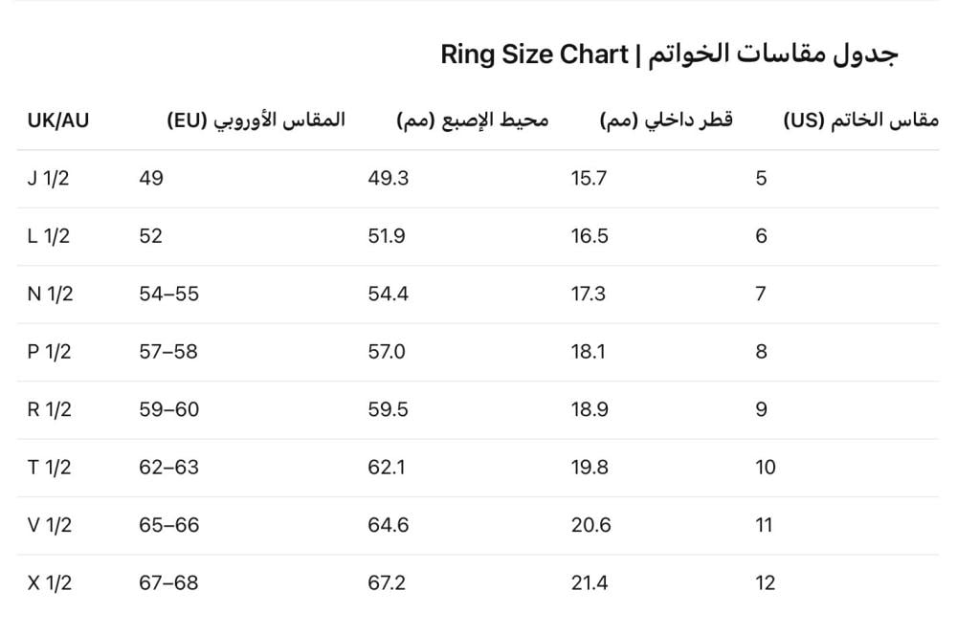
Task: Select the X 1/2 UK size cell
Action: point(49,582)
